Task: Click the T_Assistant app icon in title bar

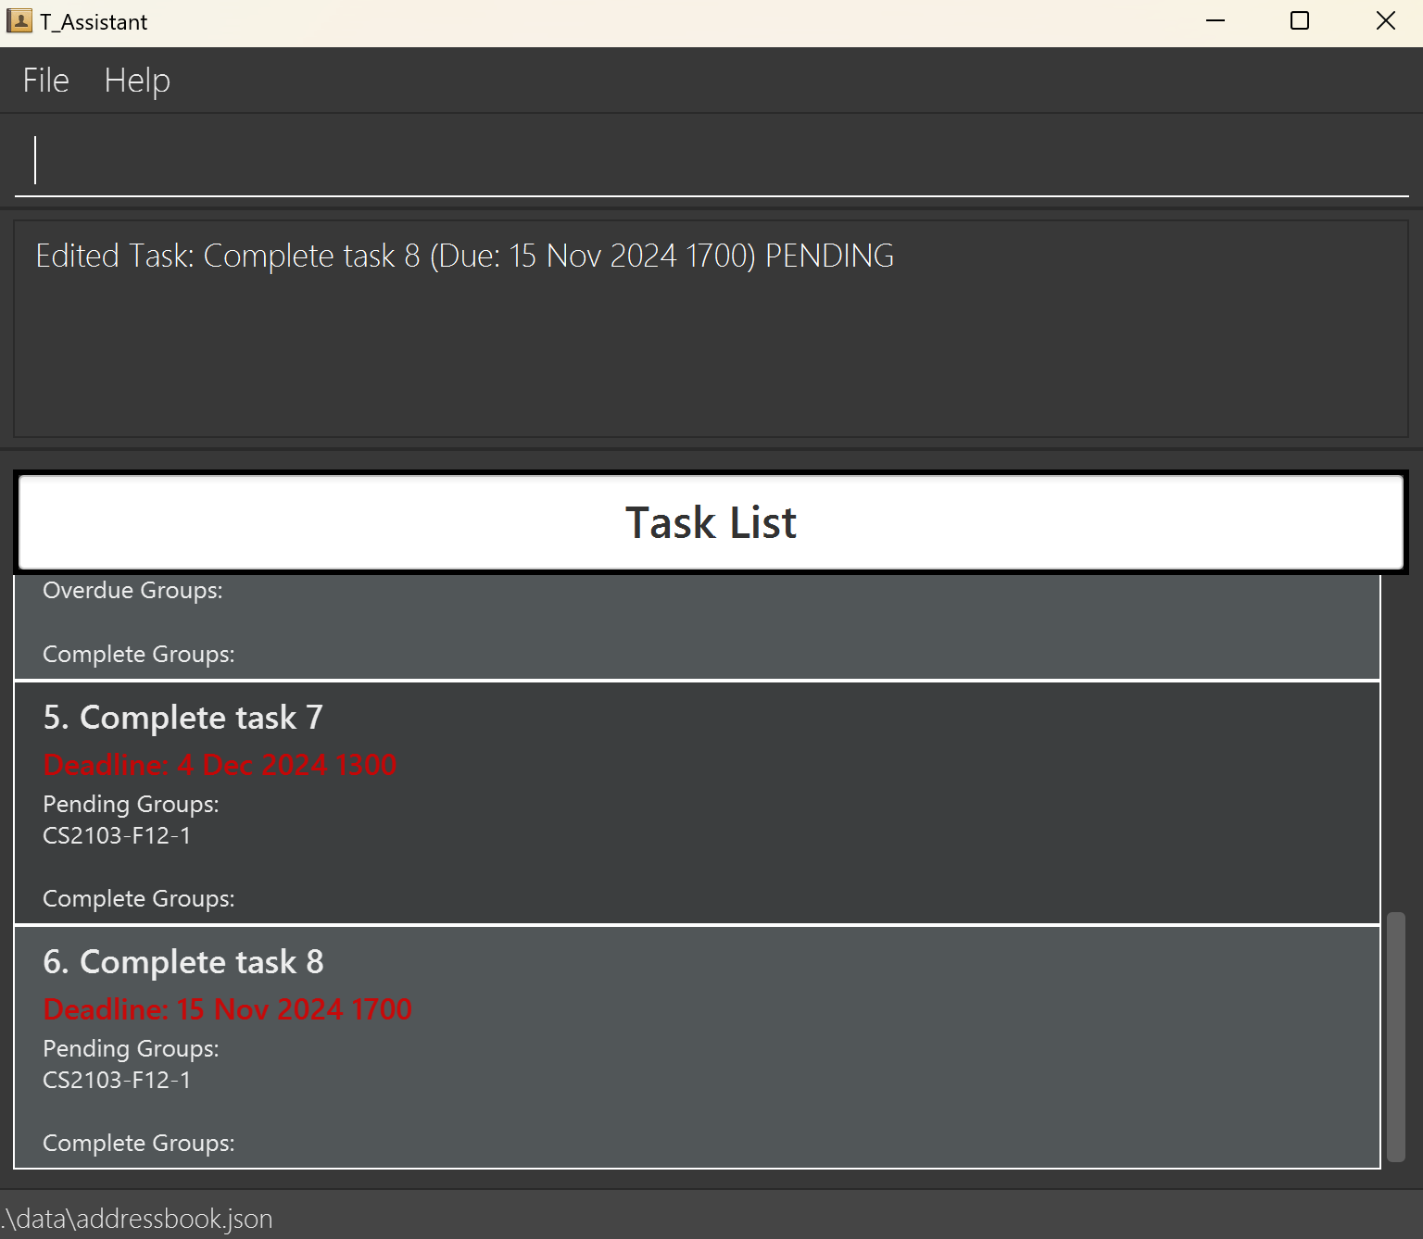Action: pyautogui.click(x=19, y=21)
